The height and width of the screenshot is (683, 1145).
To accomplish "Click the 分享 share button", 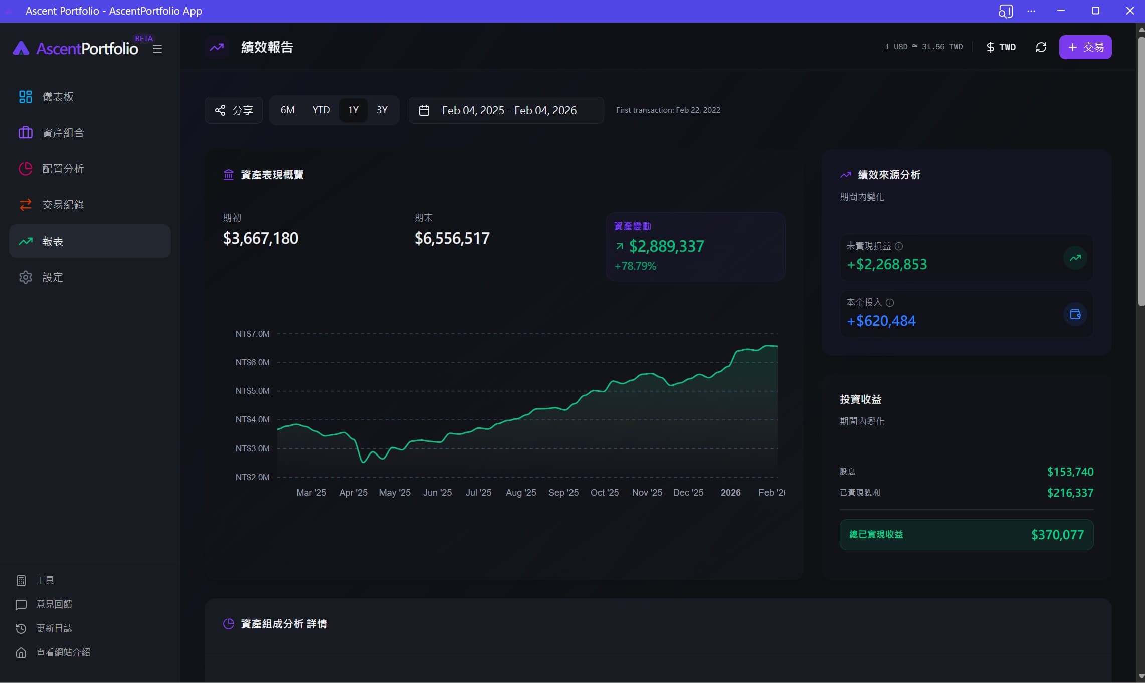I will click(x=234, y=110).
